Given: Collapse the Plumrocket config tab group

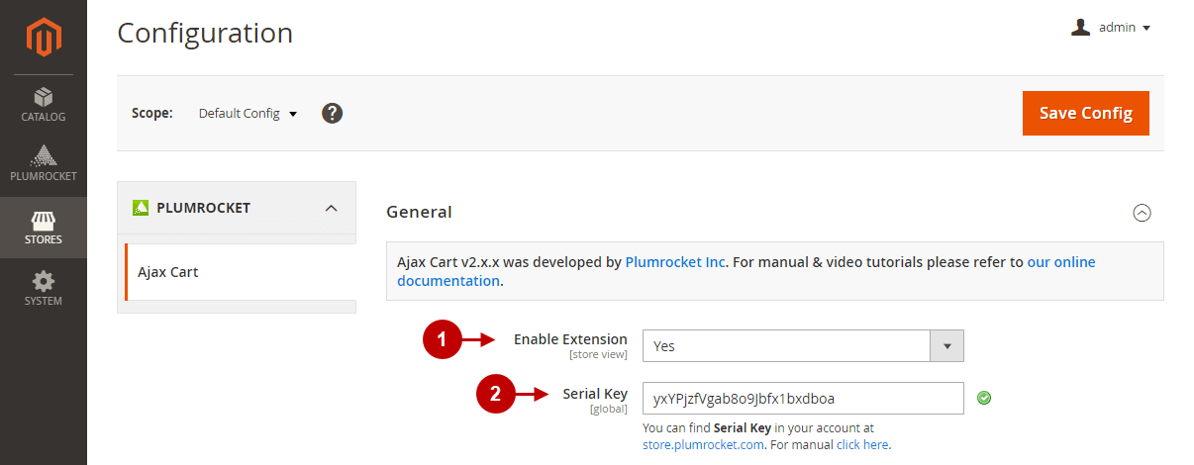Looking at the screenshot, I should pos(332,208).
